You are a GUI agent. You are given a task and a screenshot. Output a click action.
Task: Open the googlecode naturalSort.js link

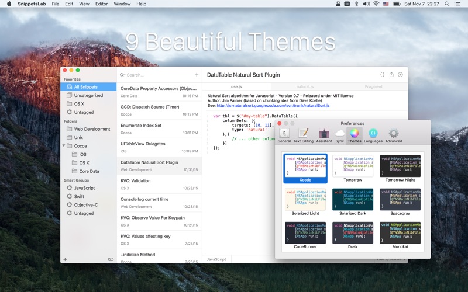click(273, 106)
